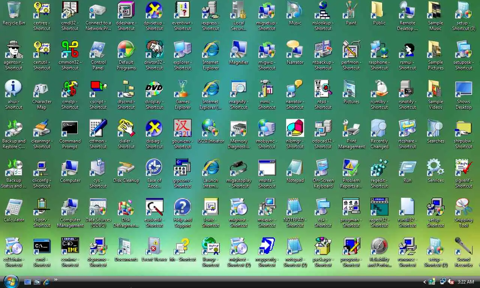Select the sigverif shortcut icon
This screenshot has height=288, width=480.
tap(464, 168)
